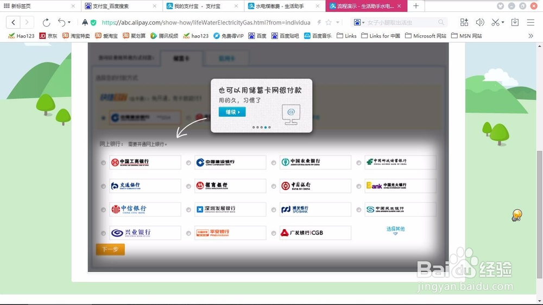Click the browser forward arrow
Screen dimensions: 543x305
click(27, 22)
